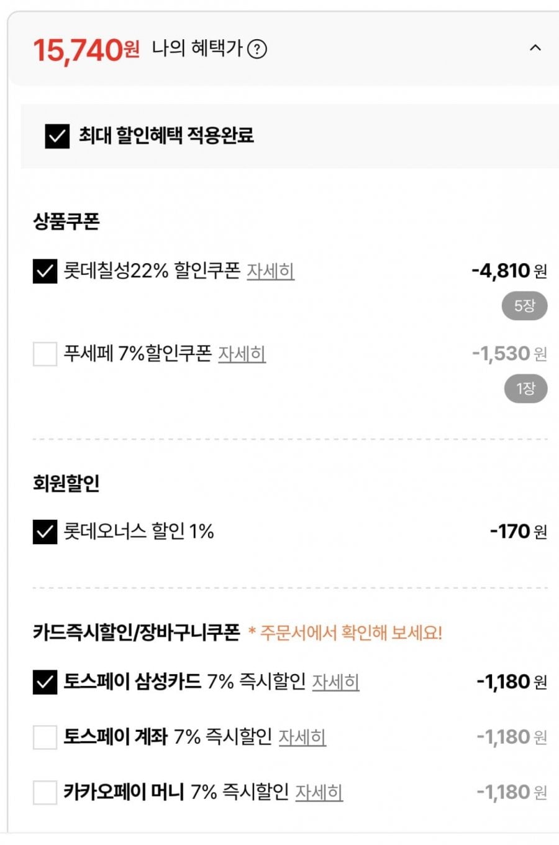Viewport: 559px width, 845px height.
Task: Select the 카카오페이 머니 7% 즉시할인 checkbox
Action: pos(45,793)
